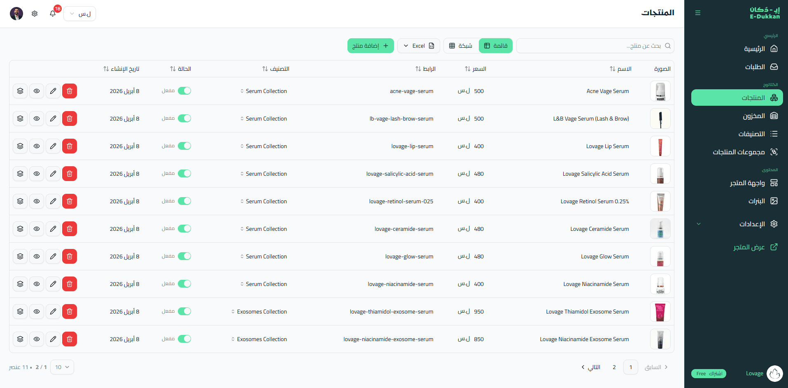Edit the L&B Vage Serum product
The width and height of the screenshot is (788, 388).
pos(53,118)
